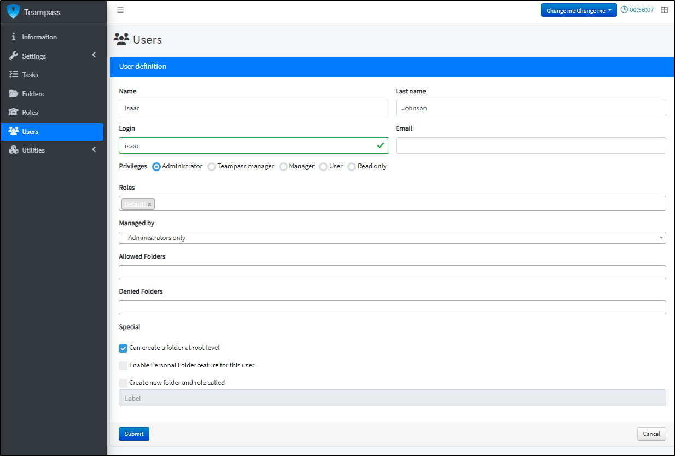This screenshot has width=675, height=456.
Task: Open Settings menu item
Action: point(53,56)
